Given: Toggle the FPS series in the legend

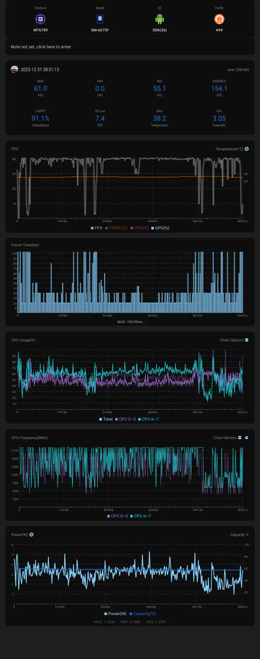Looking at the screenshot, I should tap(97, 228).
